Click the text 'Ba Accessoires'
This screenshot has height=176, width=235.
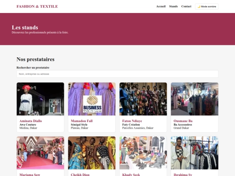click(x=183, y=125)
